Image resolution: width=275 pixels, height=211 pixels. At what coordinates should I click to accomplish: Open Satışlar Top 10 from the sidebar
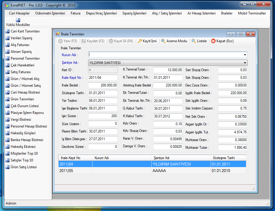pyautogui.click(x=22, y=160)
